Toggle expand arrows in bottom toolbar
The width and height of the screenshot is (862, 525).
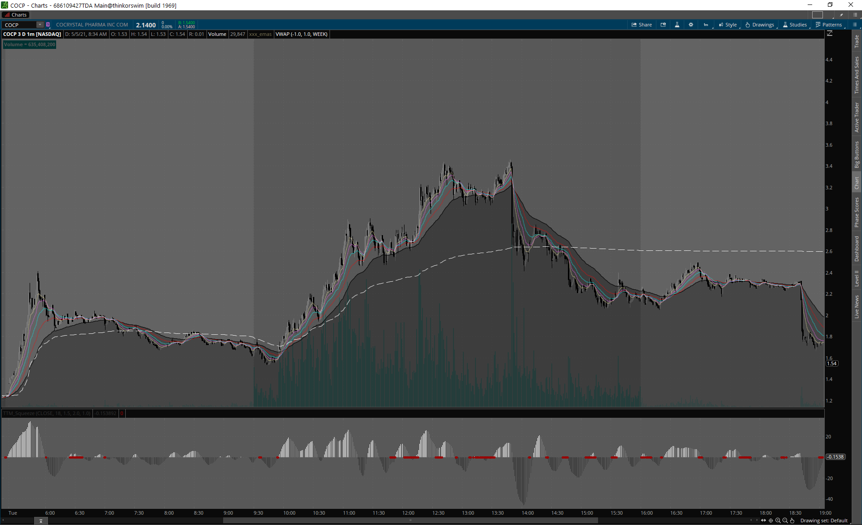point(763,521)
